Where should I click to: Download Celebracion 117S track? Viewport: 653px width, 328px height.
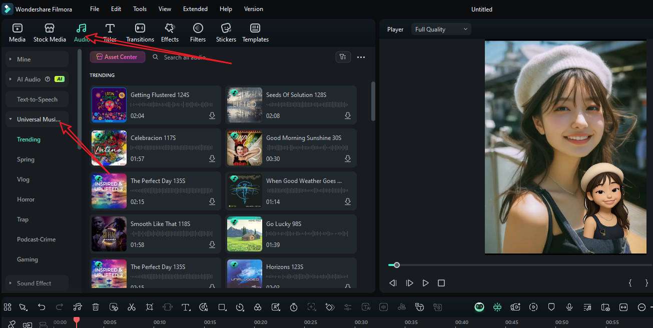coord(212,158)
